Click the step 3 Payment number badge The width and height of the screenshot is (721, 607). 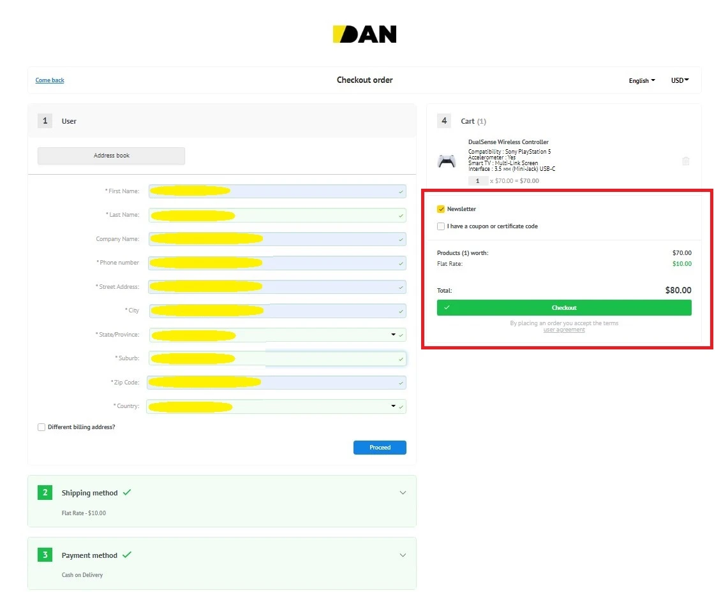(45, 555)
